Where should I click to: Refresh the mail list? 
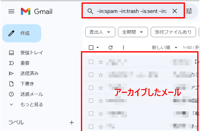pos(110,48)
